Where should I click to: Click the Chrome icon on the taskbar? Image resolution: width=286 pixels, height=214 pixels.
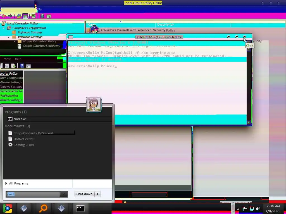tap(8, 208)
